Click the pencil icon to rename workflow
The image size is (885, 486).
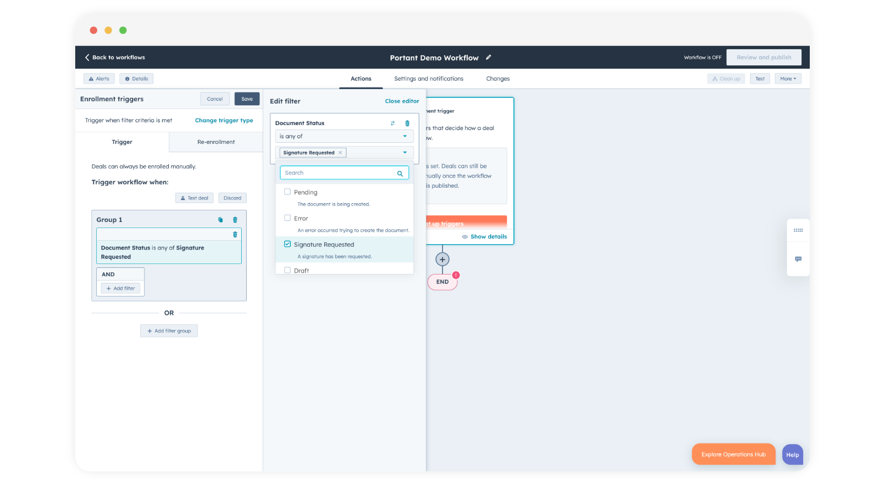[488, 58]
